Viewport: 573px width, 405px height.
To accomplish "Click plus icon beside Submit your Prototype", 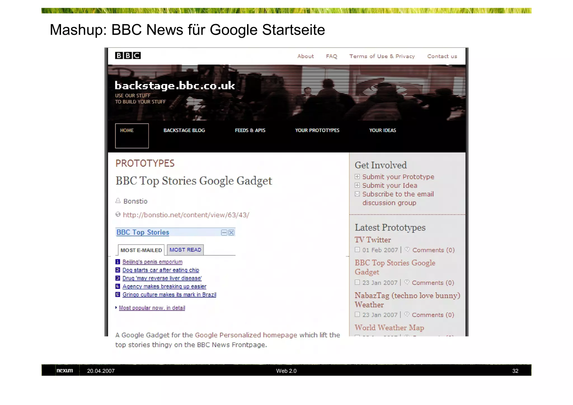I will [x=357, y=177].
